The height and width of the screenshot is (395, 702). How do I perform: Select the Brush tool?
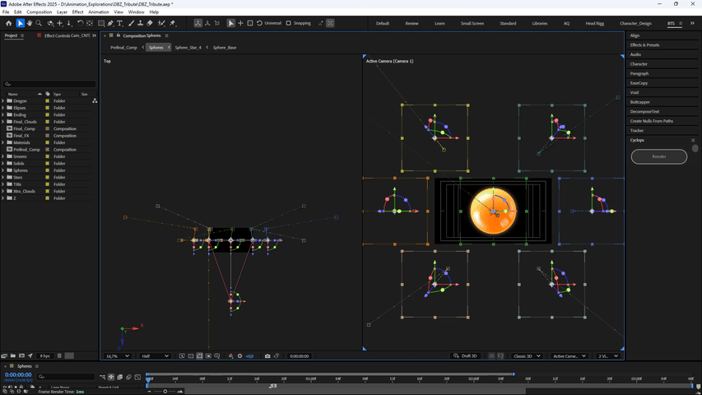[x=131, y=23]
